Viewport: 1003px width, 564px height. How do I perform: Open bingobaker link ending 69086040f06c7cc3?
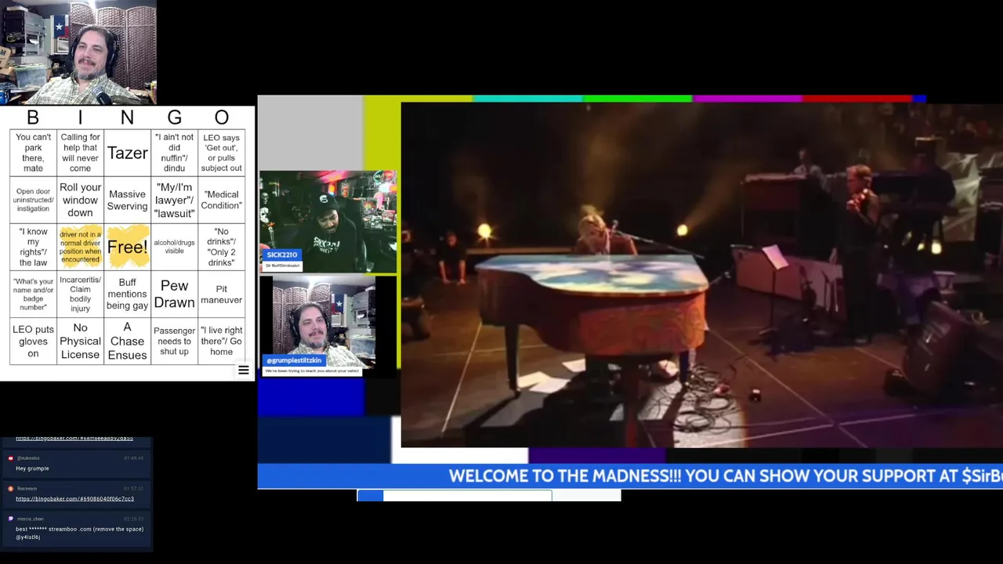[74, 498]
